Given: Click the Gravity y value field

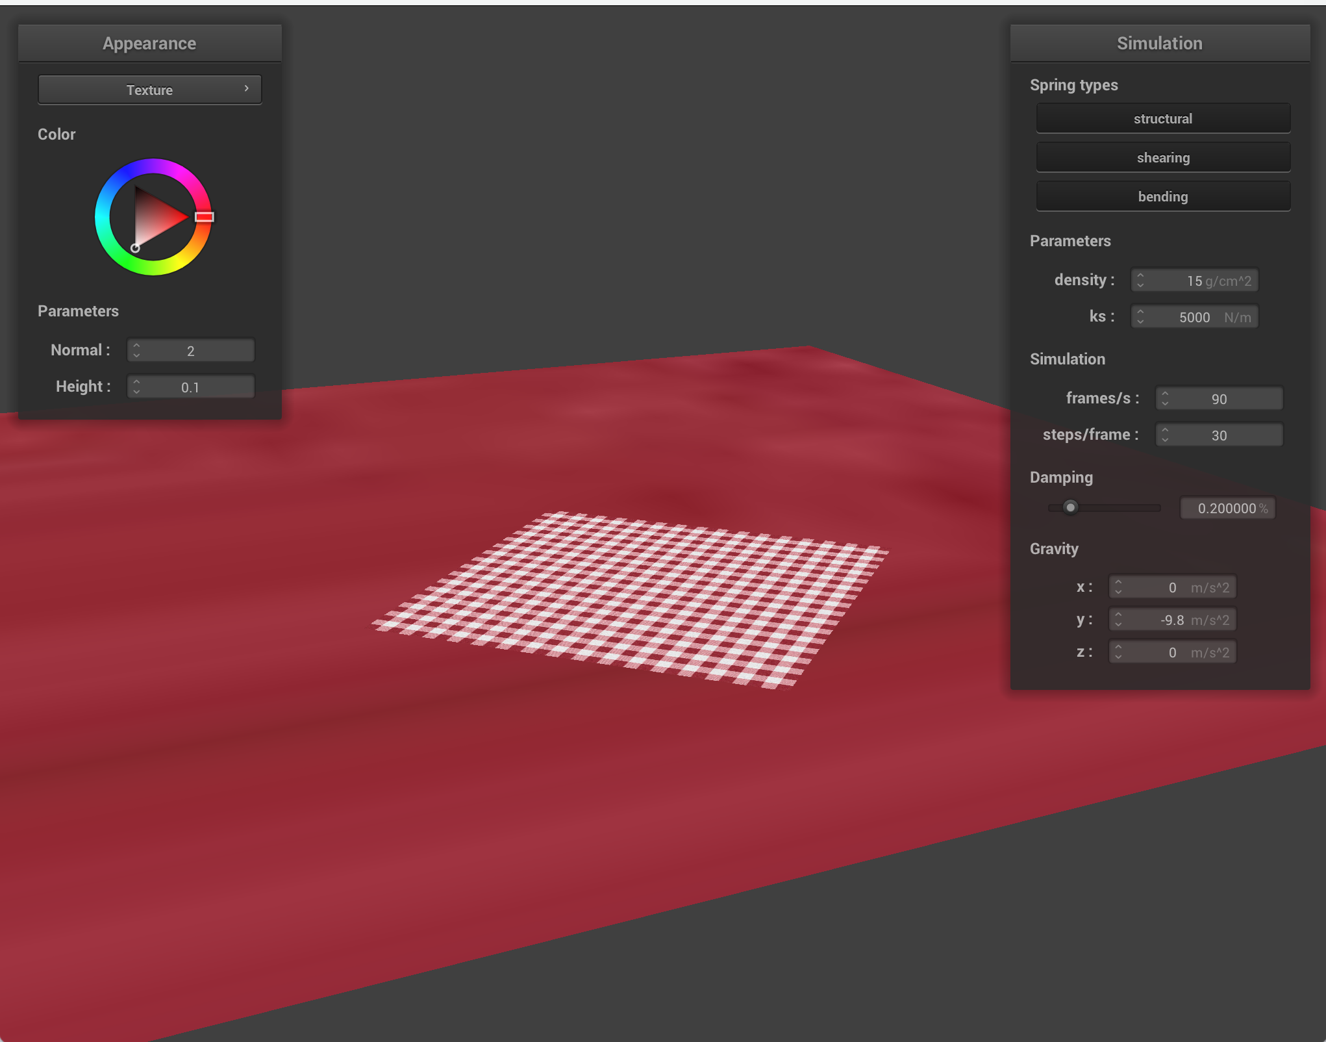Looking at the screenshot, I should tap(1172, 620).
